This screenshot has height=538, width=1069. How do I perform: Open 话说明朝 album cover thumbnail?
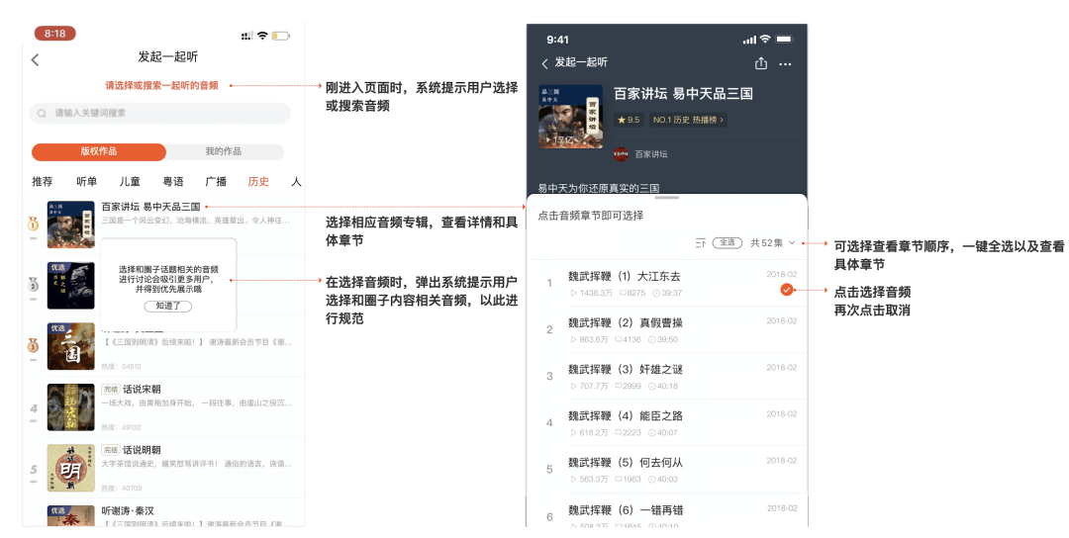[x=71, y=468]
